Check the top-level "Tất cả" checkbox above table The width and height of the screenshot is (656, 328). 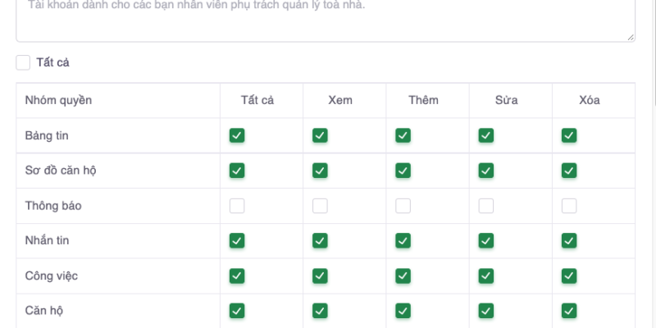[x=23, y=62]
